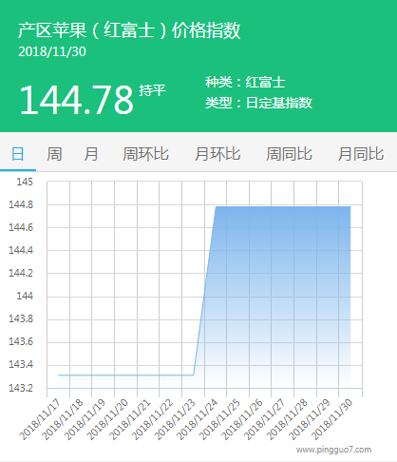Click the x-axis date 2018/11/28
Image resolution: width=397 pixels, height=462 pixels.
point(287,419)
